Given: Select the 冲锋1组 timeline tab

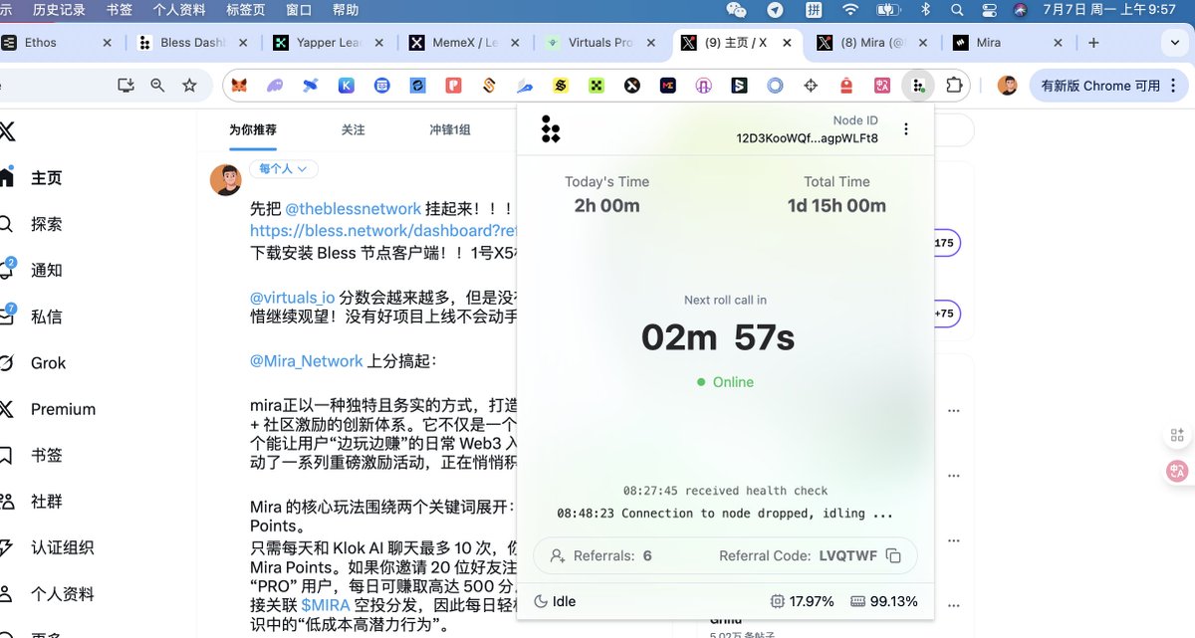Looking at the screenshot, I should pyautogui.click(x=450, y=130).
